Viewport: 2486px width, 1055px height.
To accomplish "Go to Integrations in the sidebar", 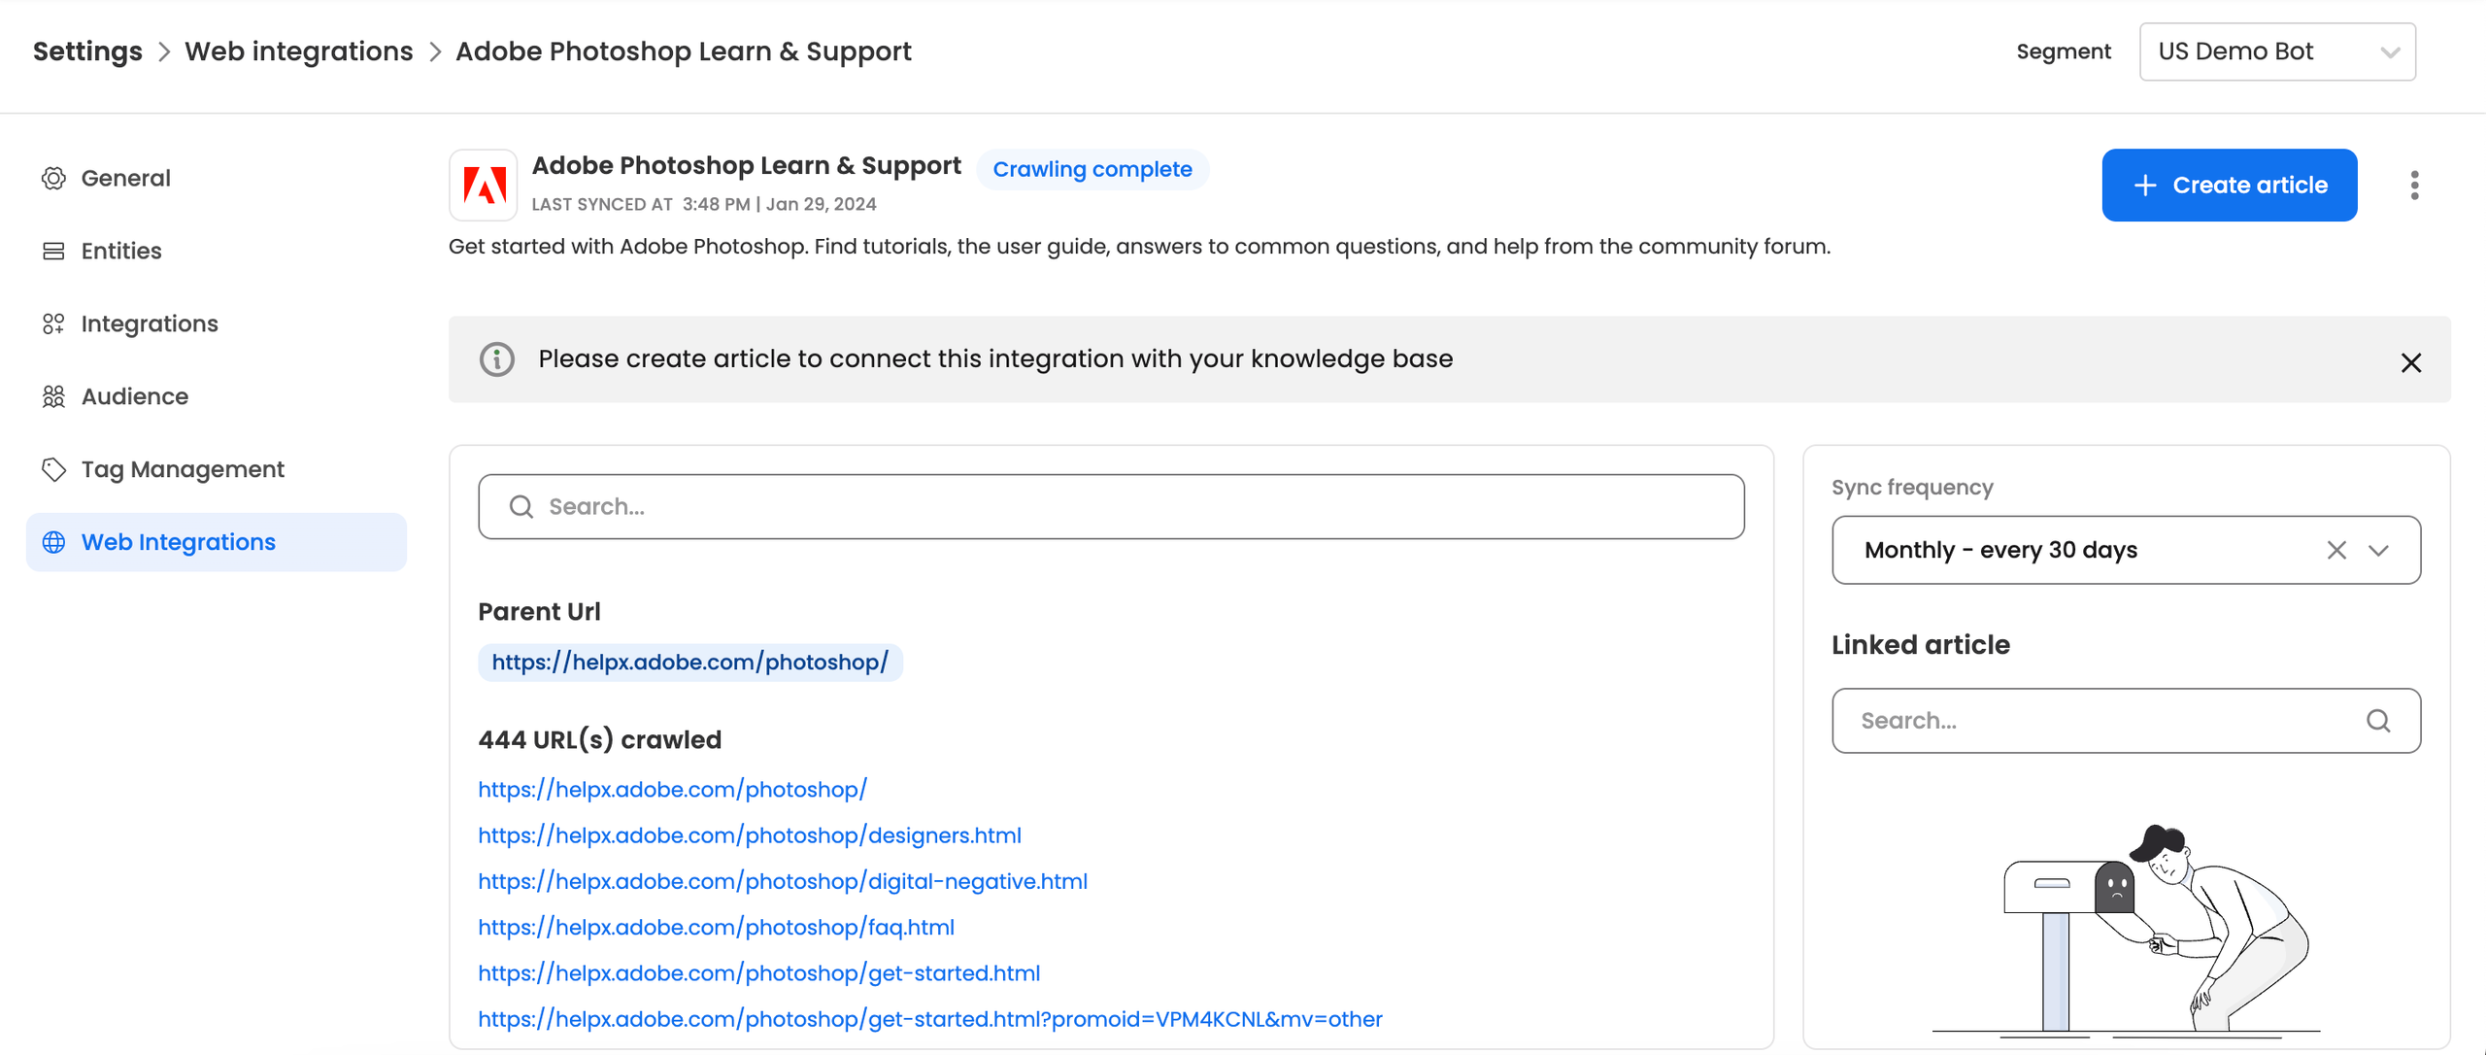I will click(149, 323).
